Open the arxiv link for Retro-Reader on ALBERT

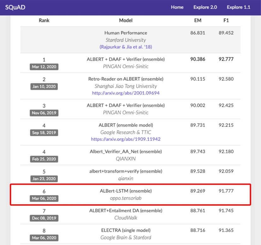(x=126, y=93)
